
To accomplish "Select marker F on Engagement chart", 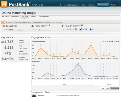I will pos(78,52).
